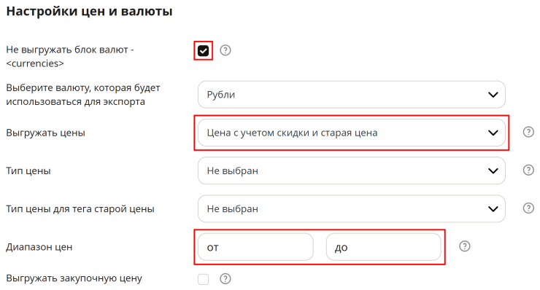Click the 'Тип цены для тега старой цены' label
This screenshot has height=290, width=540.
80,209
